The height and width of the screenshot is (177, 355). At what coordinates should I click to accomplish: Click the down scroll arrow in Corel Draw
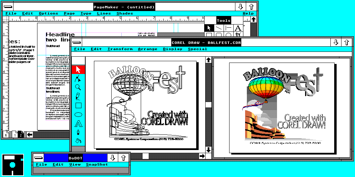click(208, 149)
